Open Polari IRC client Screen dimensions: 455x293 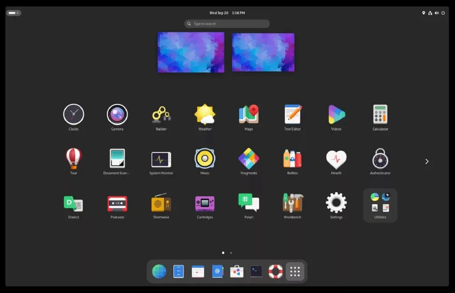248,202
